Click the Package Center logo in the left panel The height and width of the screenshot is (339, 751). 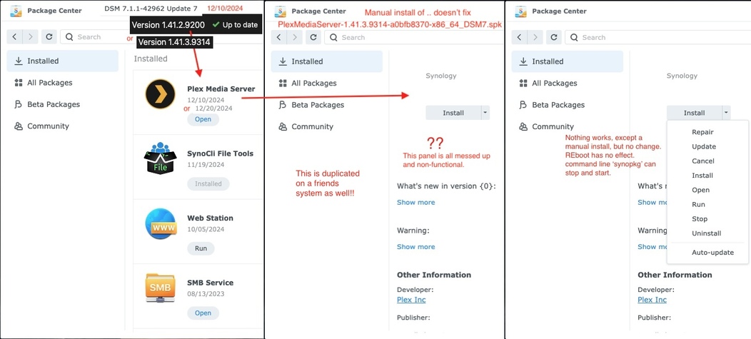pos(16,11)
